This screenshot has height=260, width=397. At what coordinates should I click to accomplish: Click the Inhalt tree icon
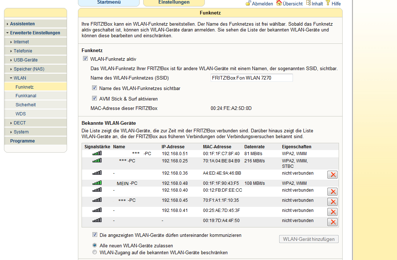click(x=309, y=3)
